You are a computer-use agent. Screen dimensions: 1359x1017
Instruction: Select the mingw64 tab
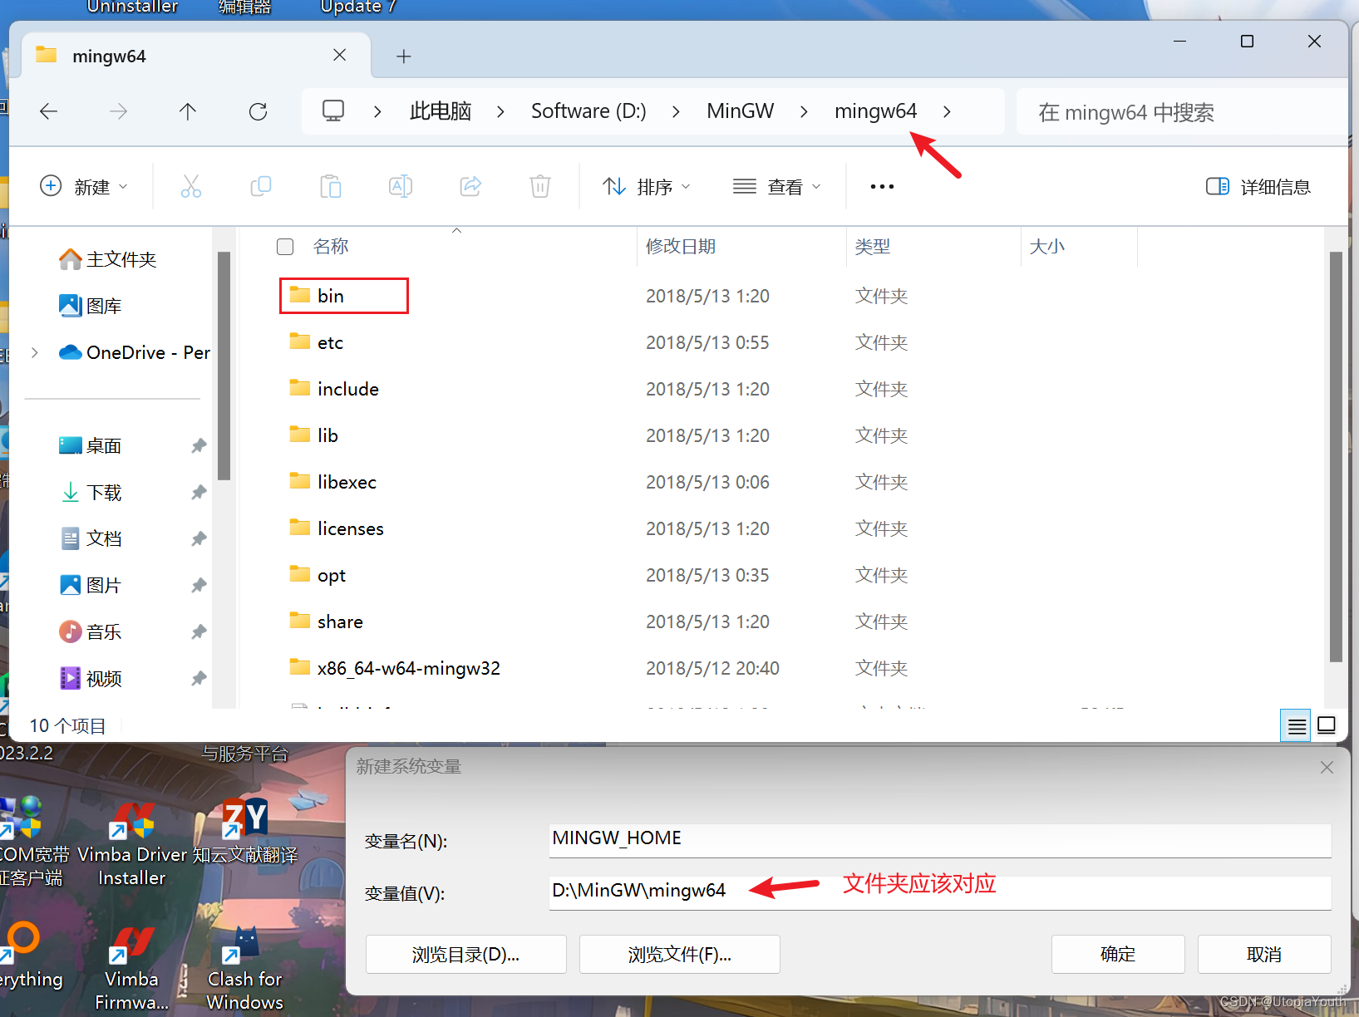tap(195, 56)
